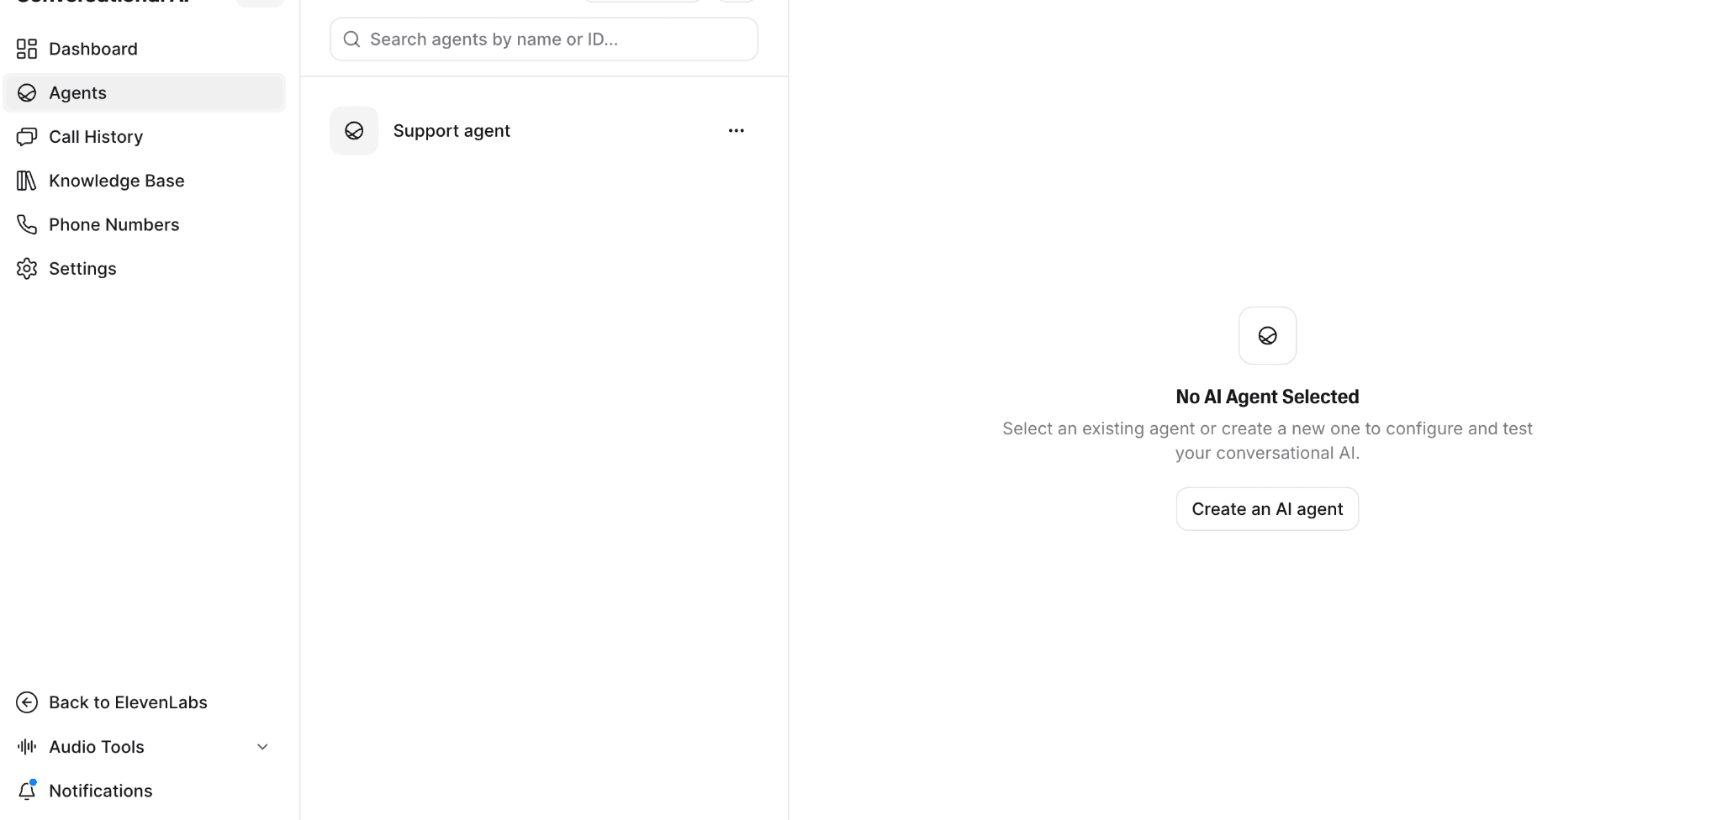Click the 'Back to ElevenLabs' link text
The height and width of the screenshot is (820, 1722).
128,702
